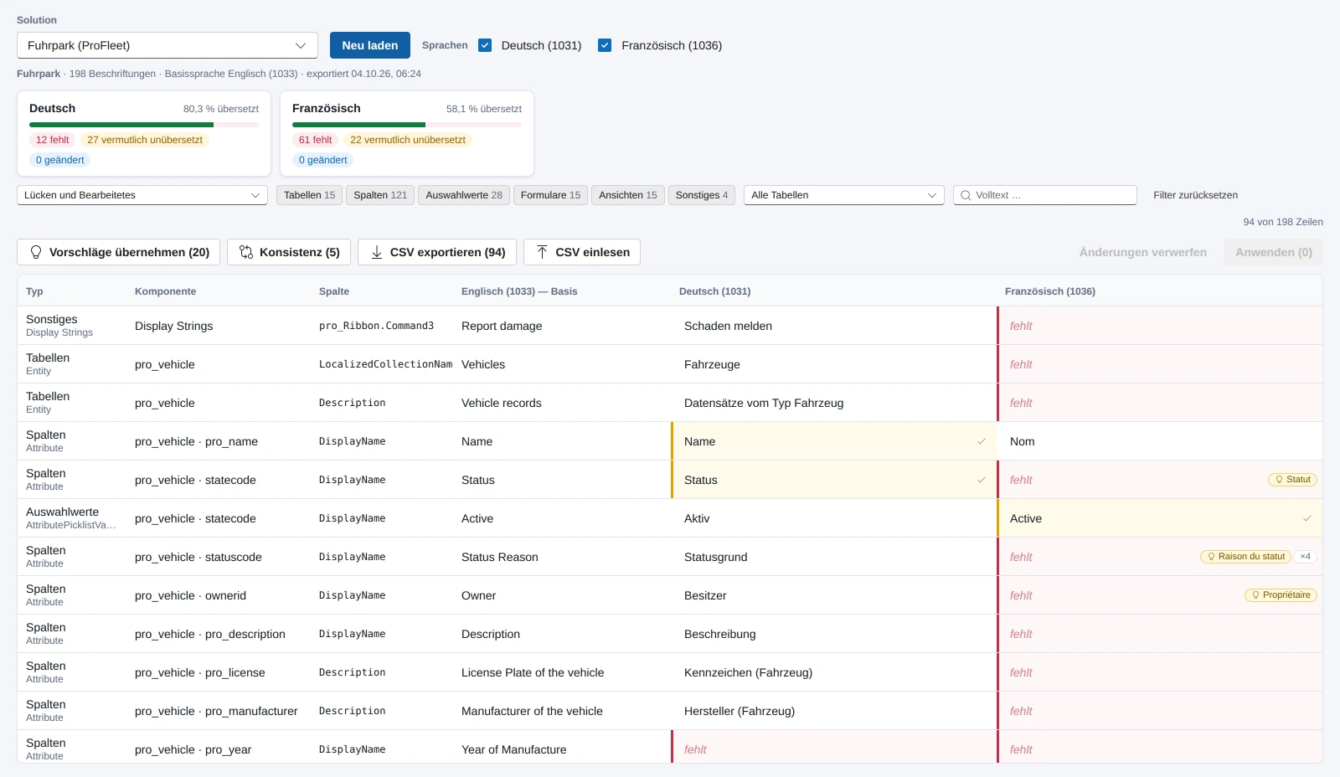Click the Konsistenz check icon
This screenshot has width=1340, height=777.
pos(246,252)
